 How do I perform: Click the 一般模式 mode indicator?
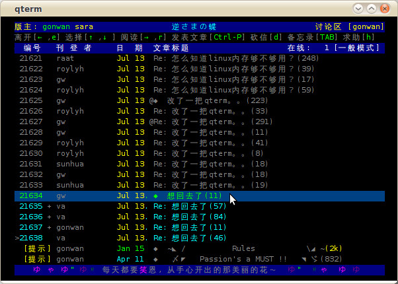click(356, 48)
